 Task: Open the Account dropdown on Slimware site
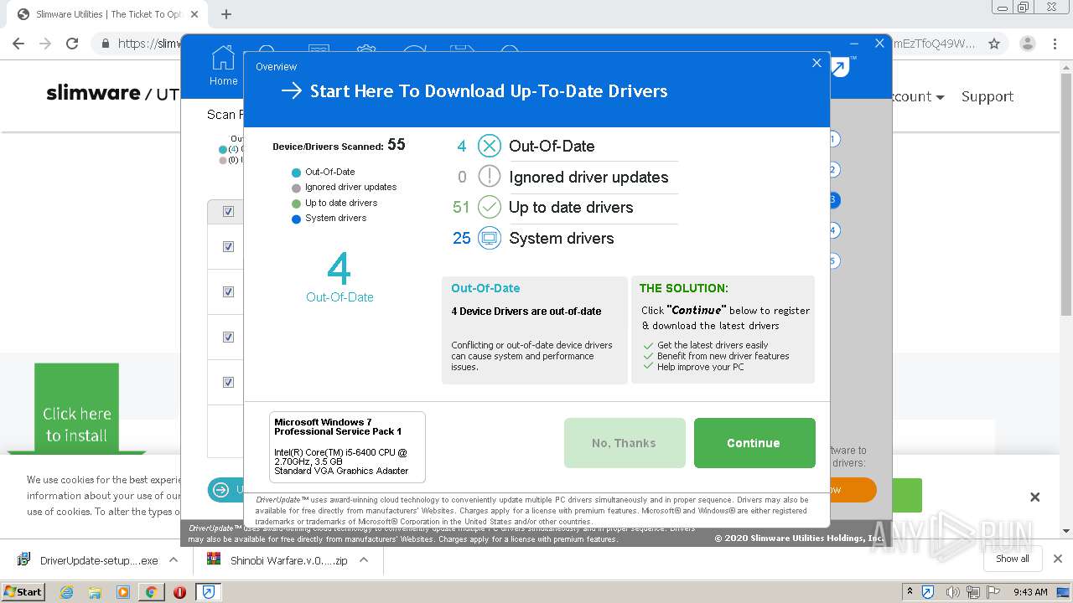coord(917,96)
